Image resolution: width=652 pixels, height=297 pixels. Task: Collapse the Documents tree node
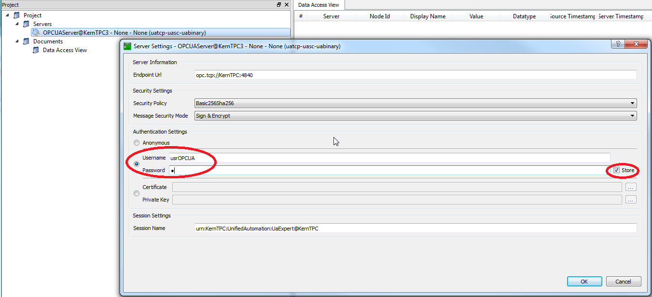coord(18,41)
